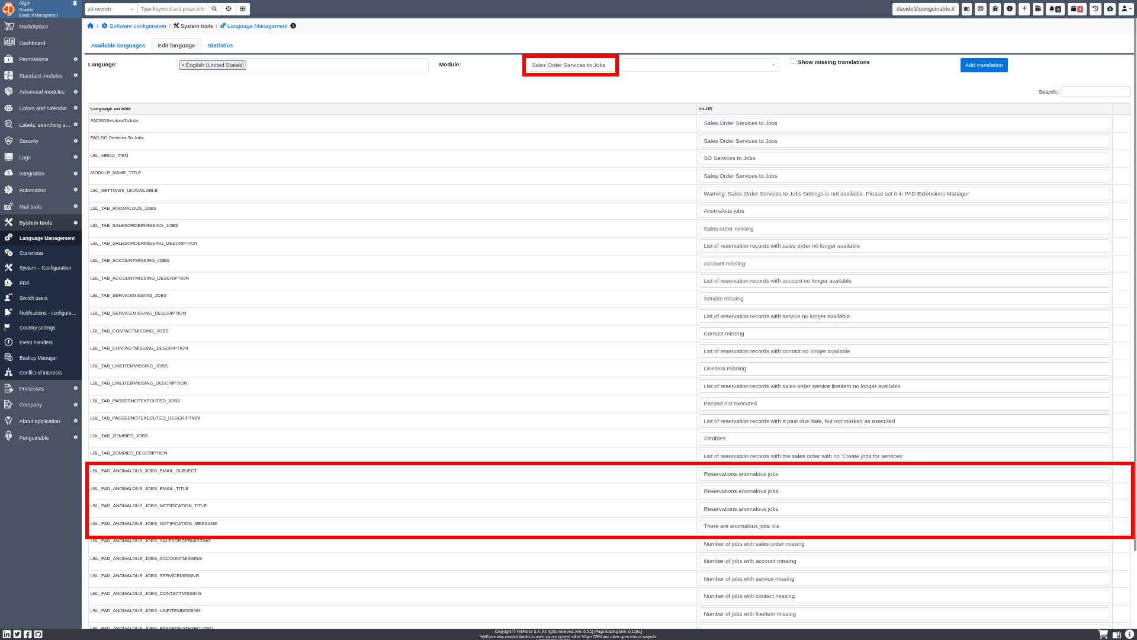Screen dimensions: 1137x640
Task: Click the map book footer icon
Action: (x=1116, y=635)
